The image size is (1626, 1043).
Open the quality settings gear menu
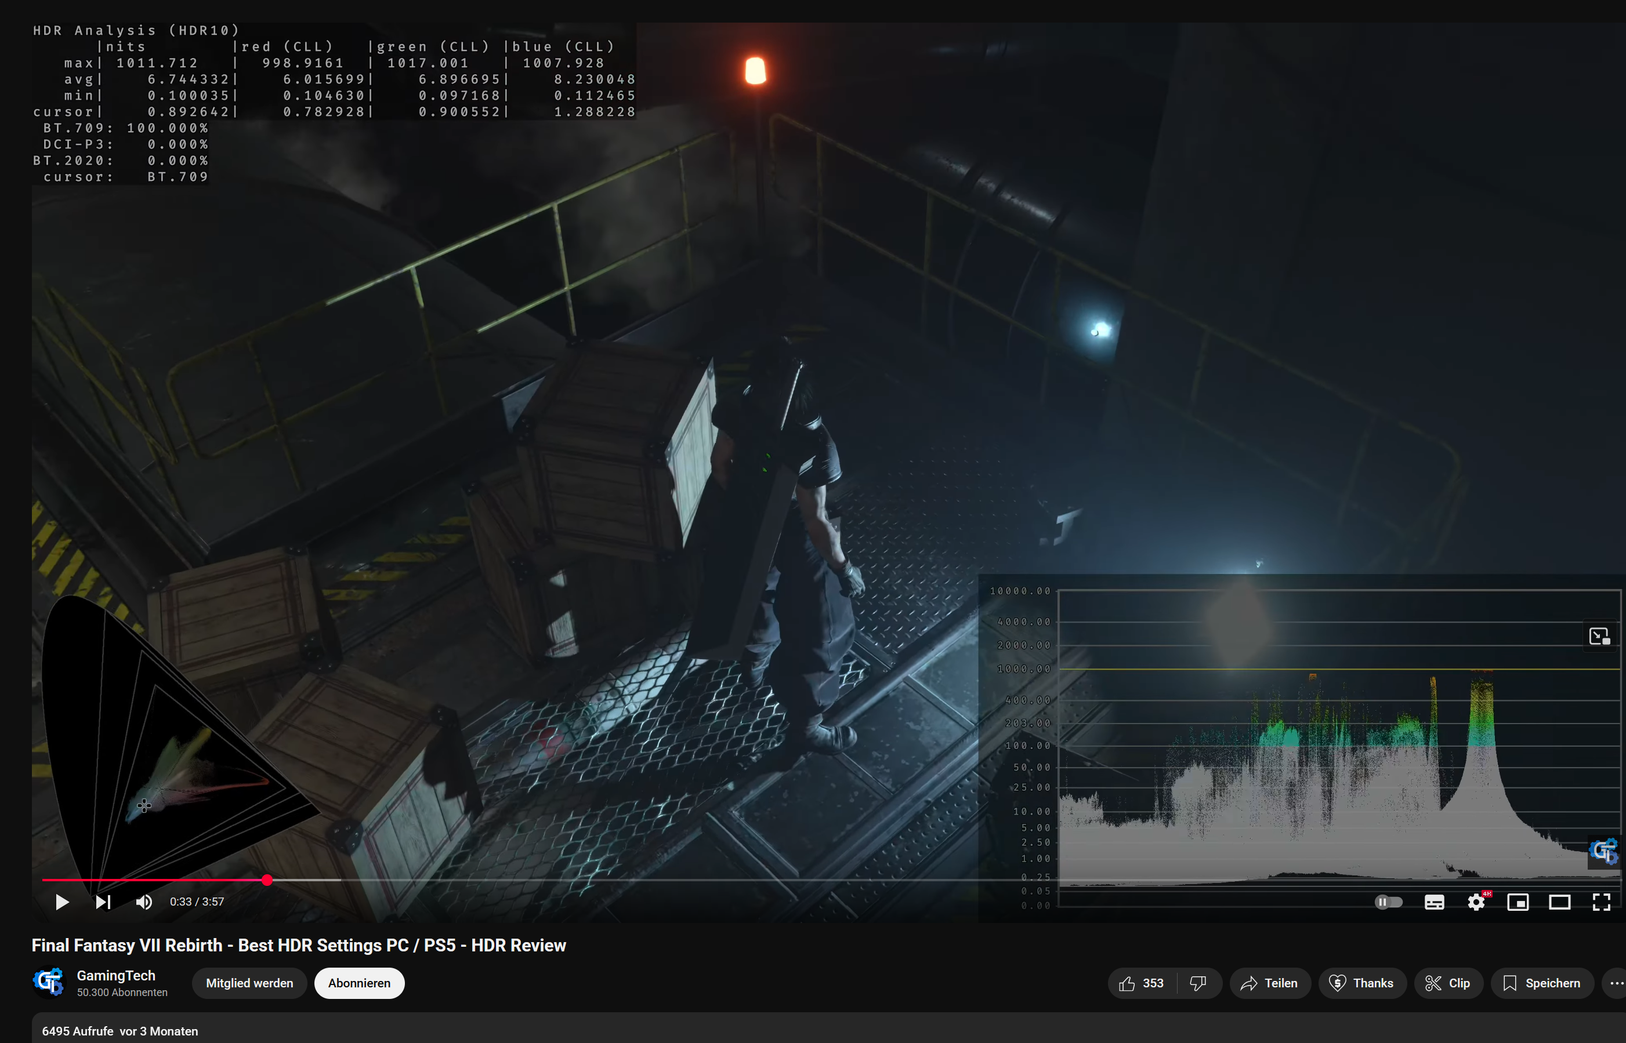1477,902
